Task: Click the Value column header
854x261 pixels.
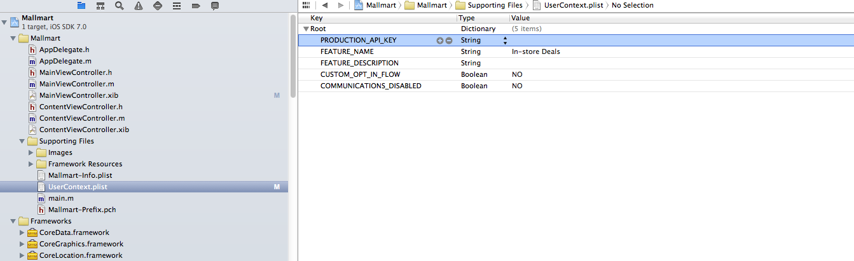Action: point(520,18)
